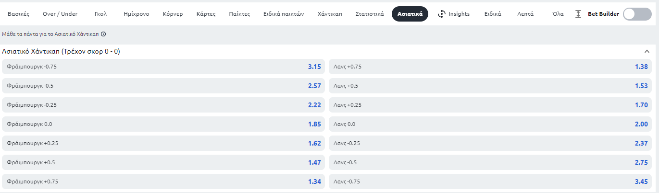Go to the Ειδικά παικτών tab
The width and height of the screenshot is (659, 193).
click(x=284, y=14)
